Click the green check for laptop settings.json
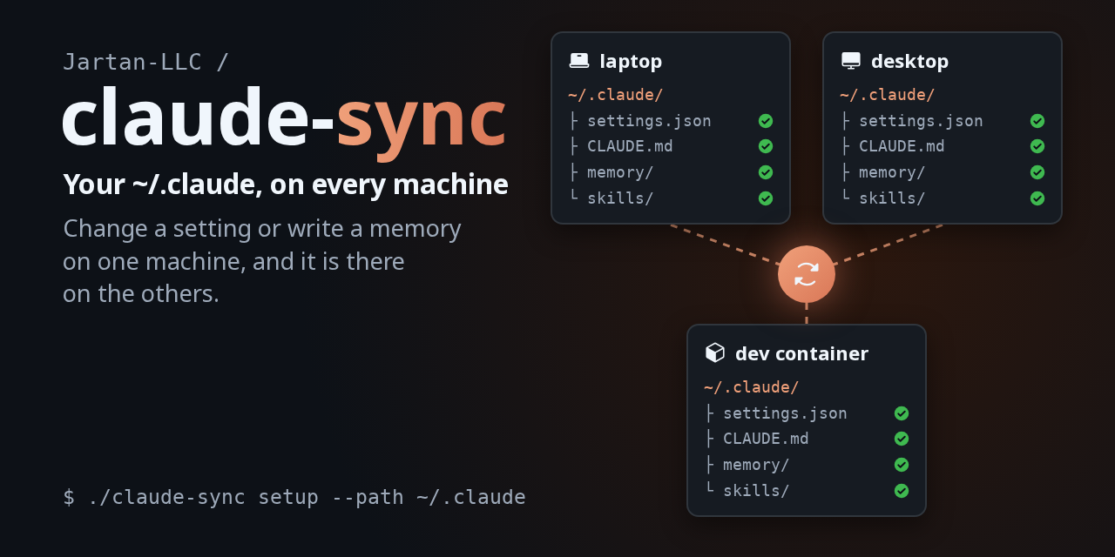 click(x=766, y=121)
